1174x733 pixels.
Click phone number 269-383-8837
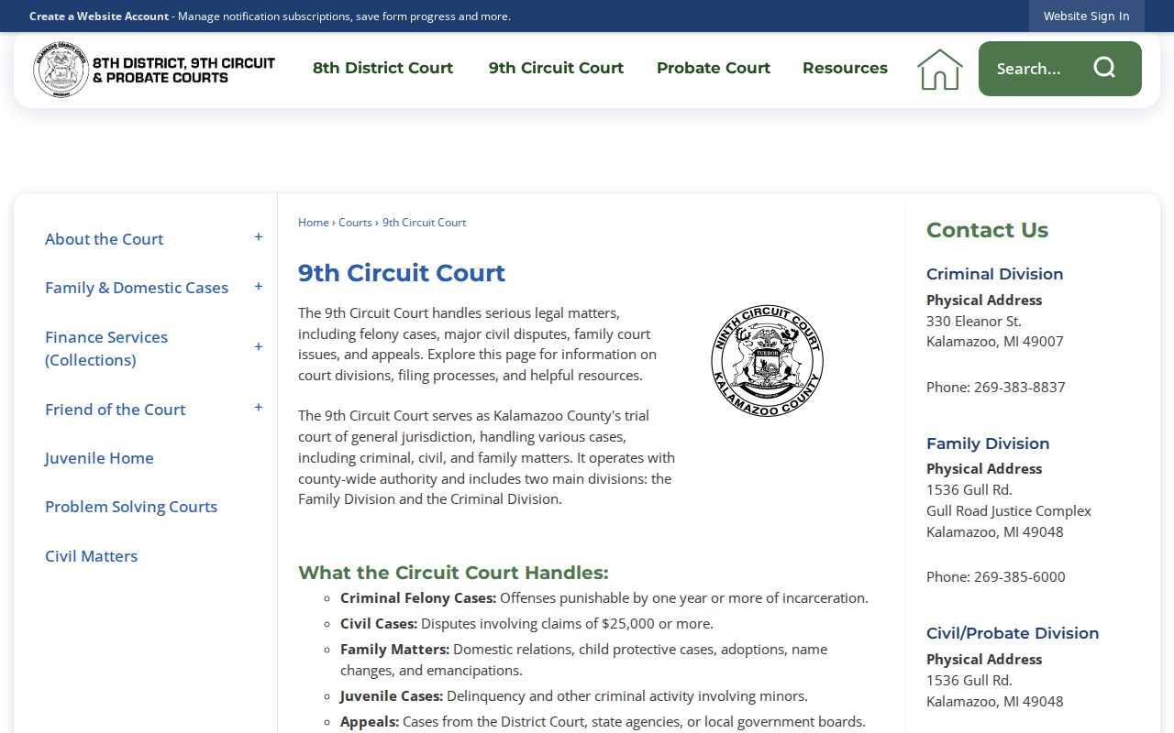1019,387
